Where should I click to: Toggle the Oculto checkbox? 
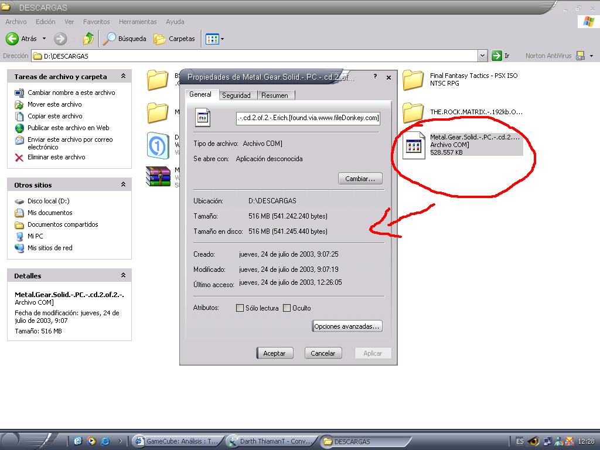click(x=287, y=308)
